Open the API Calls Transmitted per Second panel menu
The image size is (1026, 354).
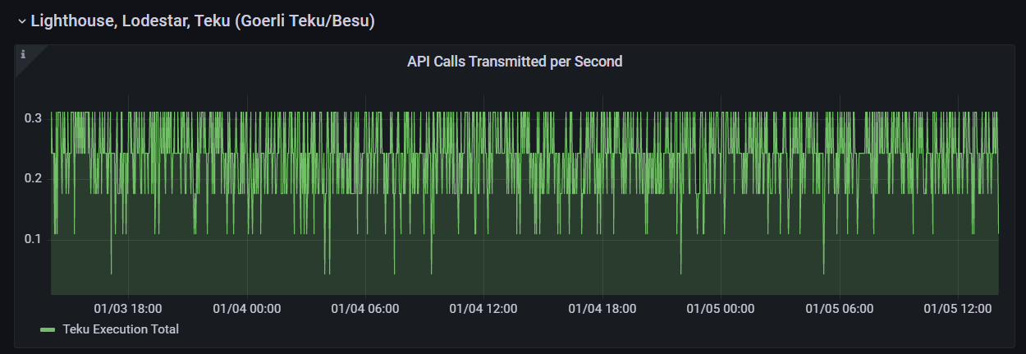point(515,62)
